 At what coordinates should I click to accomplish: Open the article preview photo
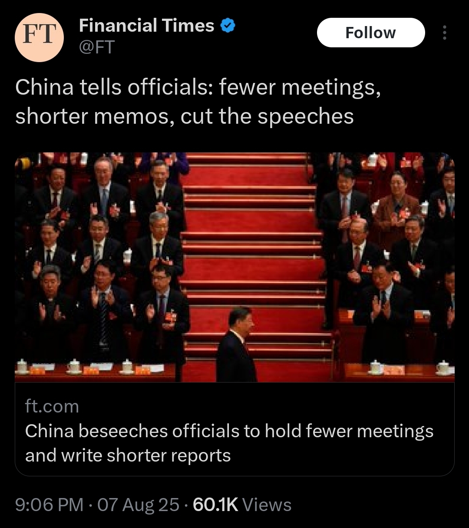click(x=234, y=267)
